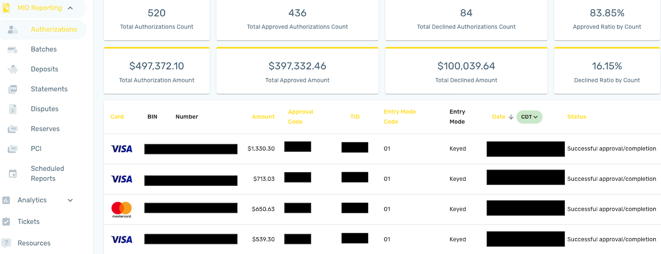
Task: Click the Resources help icon
Action: click(x=6, y=243)
